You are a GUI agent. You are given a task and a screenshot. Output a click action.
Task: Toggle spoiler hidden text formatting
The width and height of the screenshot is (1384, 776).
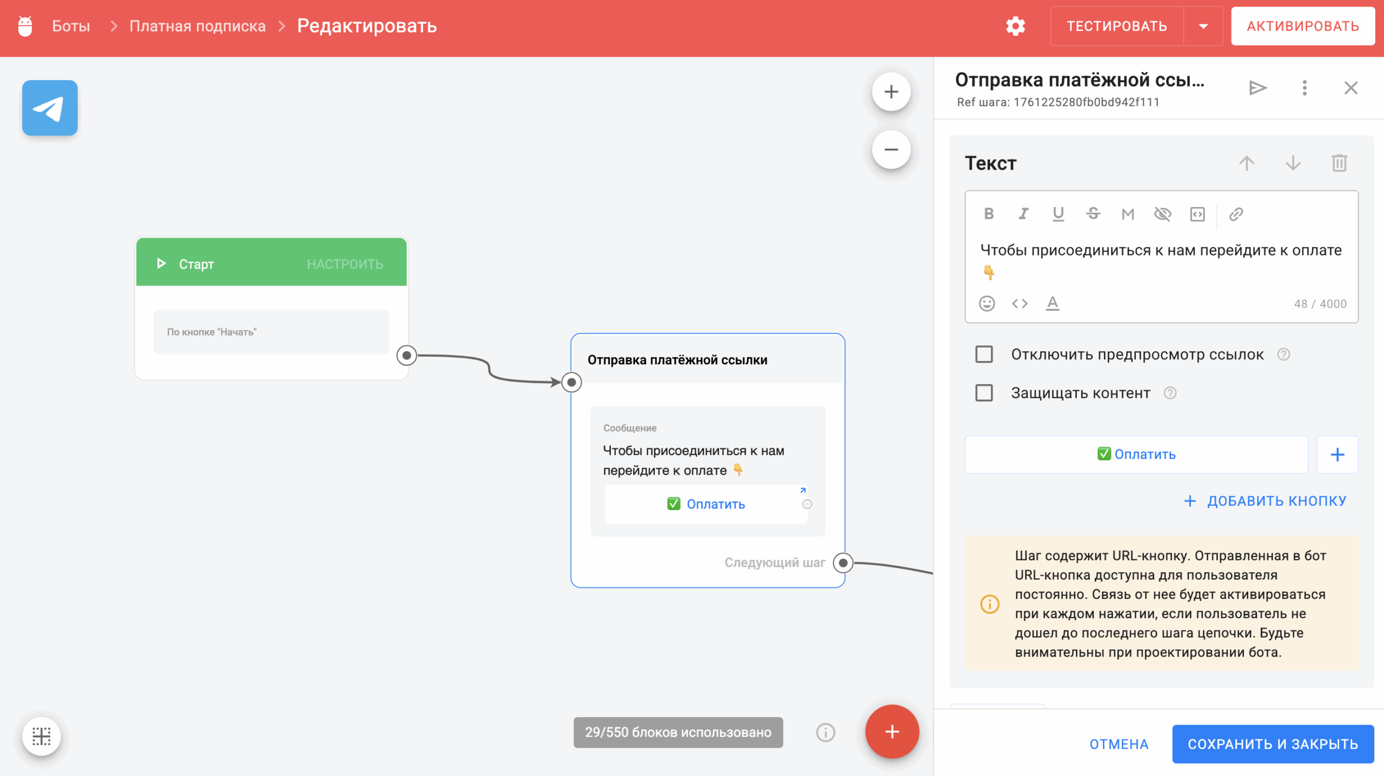click(1162, 214)
